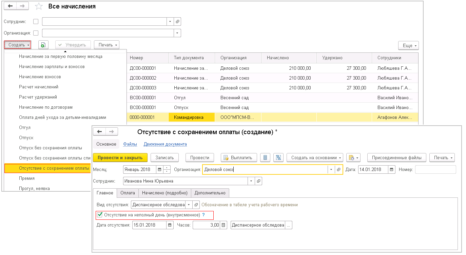The height and width of the screenshot is (255, 466).
Task: Switch to the Оплата tab
Action: point(128,193)
